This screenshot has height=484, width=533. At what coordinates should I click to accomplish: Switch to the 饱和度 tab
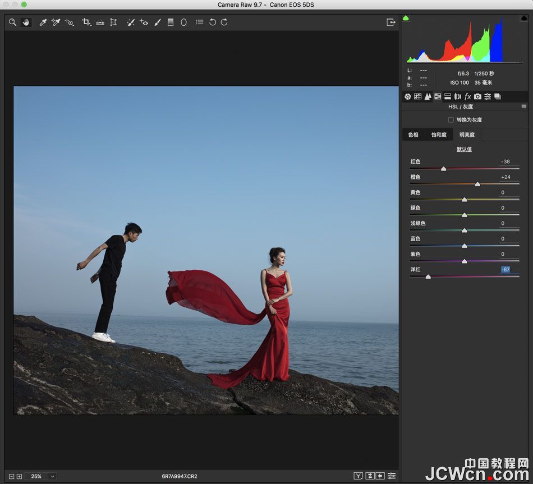[x=439, y=135]
